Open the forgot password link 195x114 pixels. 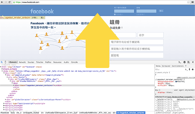(140, 14)
